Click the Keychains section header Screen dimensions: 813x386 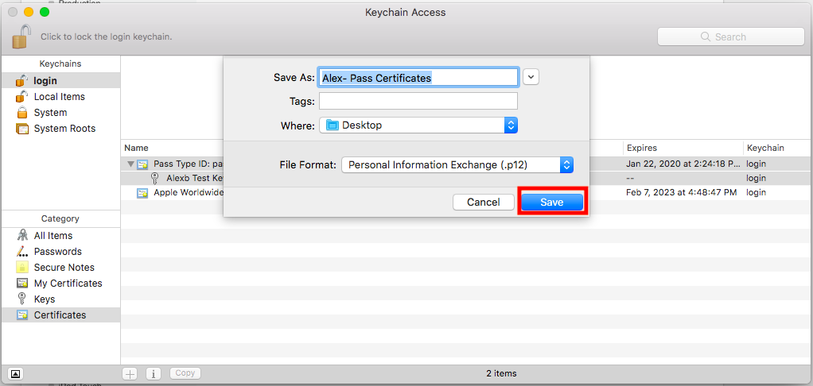tap(60, 64)
